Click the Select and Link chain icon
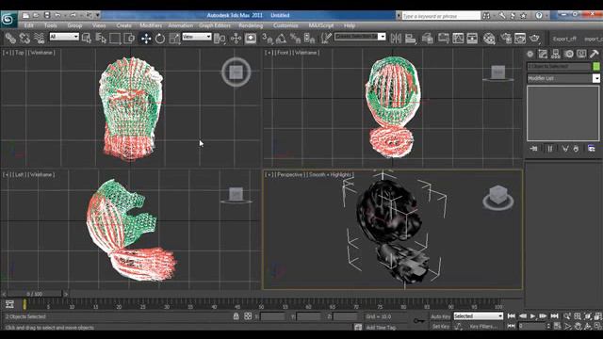Image resolution: width=603 pixels, height=339 pixels. [10, 38]
